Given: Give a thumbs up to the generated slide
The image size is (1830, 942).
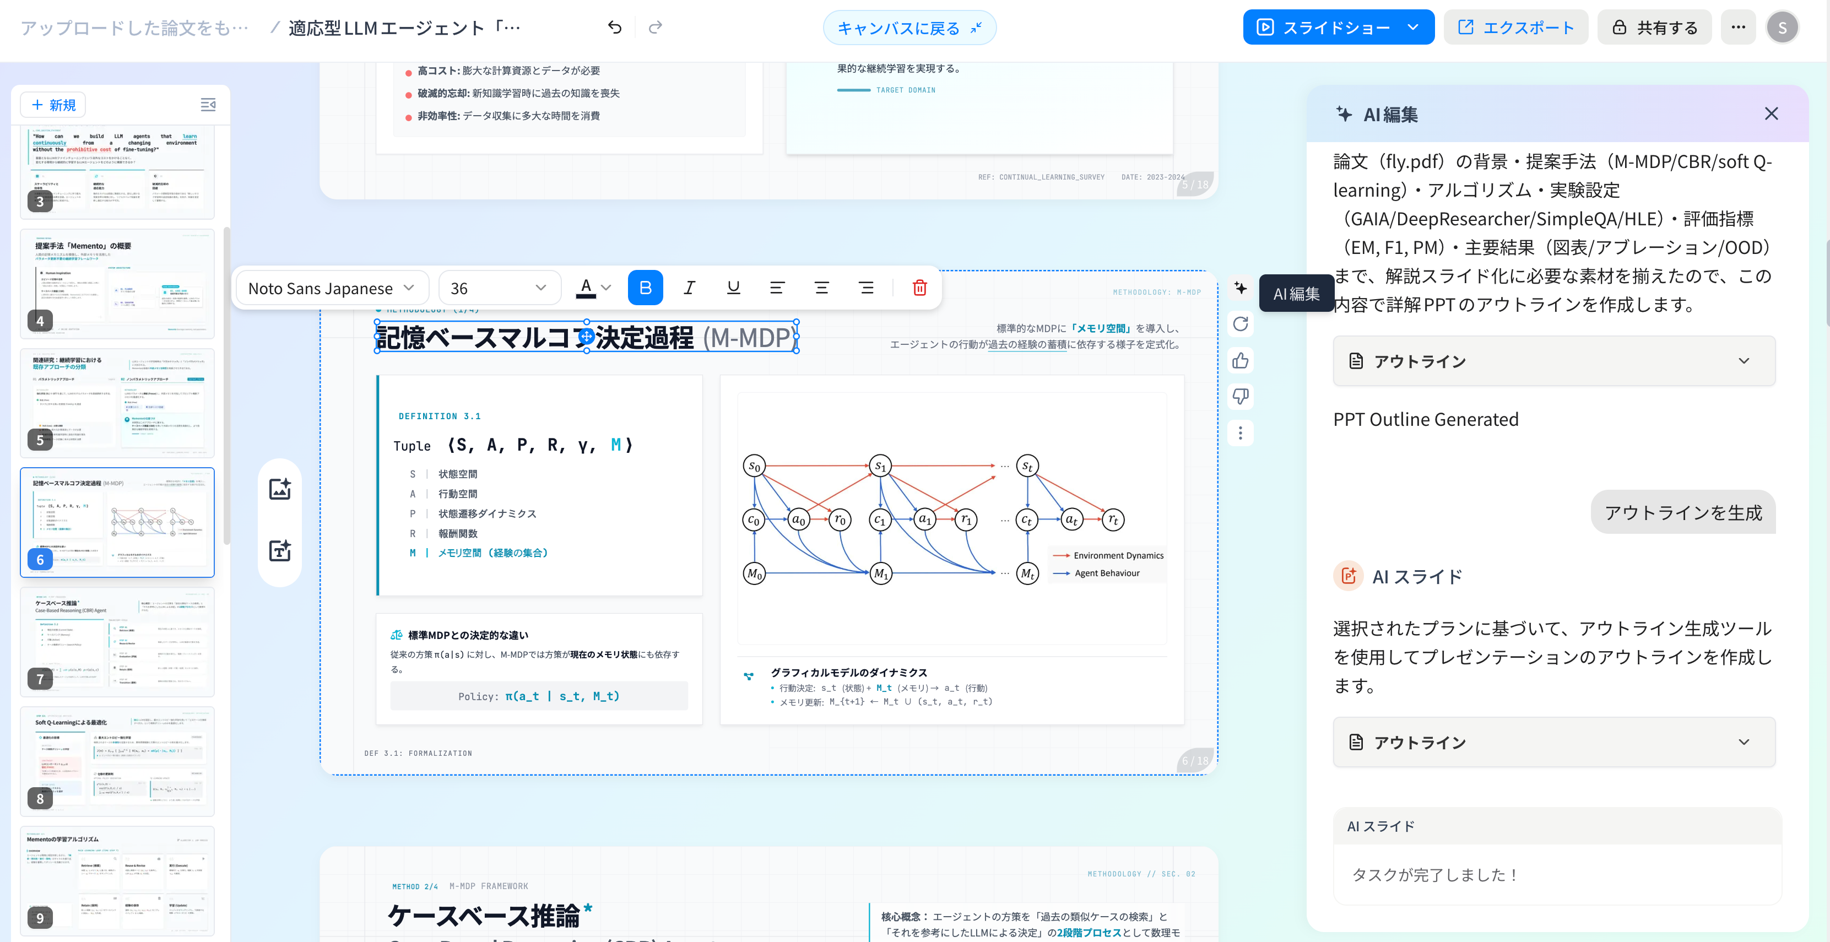Looking at the screenshot, I should point(1241,361).
